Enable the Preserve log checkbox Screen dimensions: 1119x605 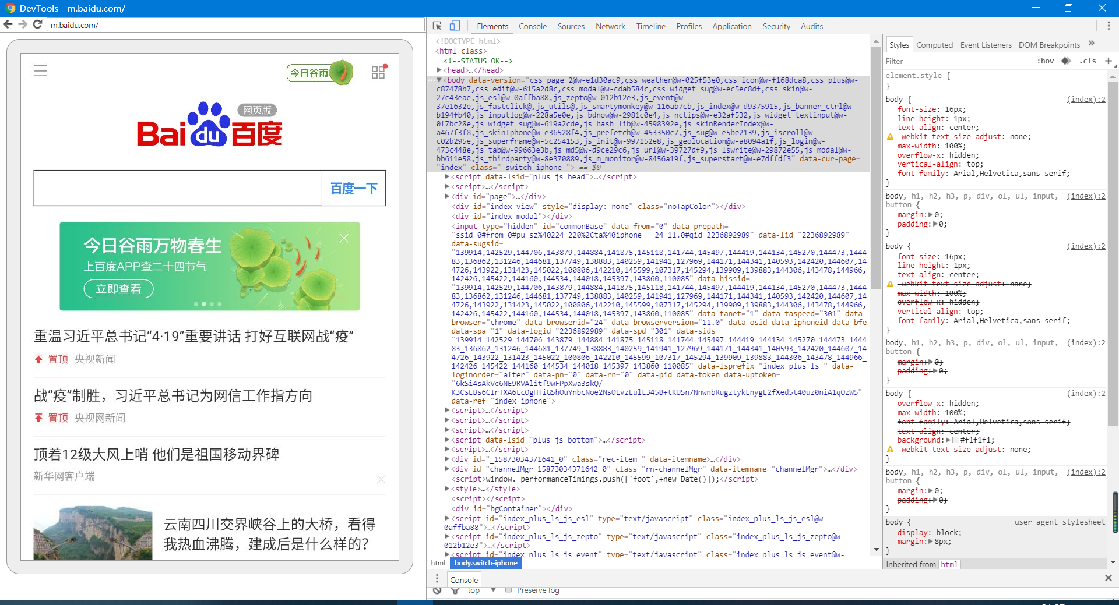pos(508,589)
